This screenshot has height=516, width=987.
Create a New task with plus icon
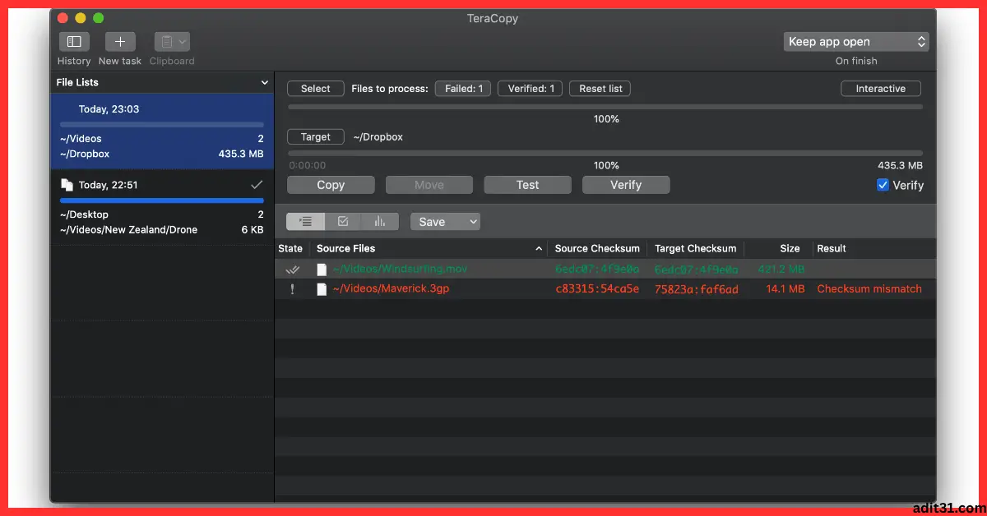point(120,42)
